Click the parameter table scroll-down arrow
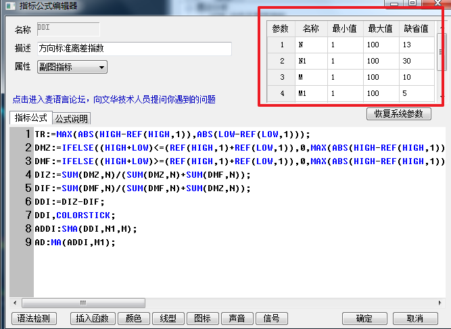Viewport: 451px width, 329px height. [x=442, y=97]
